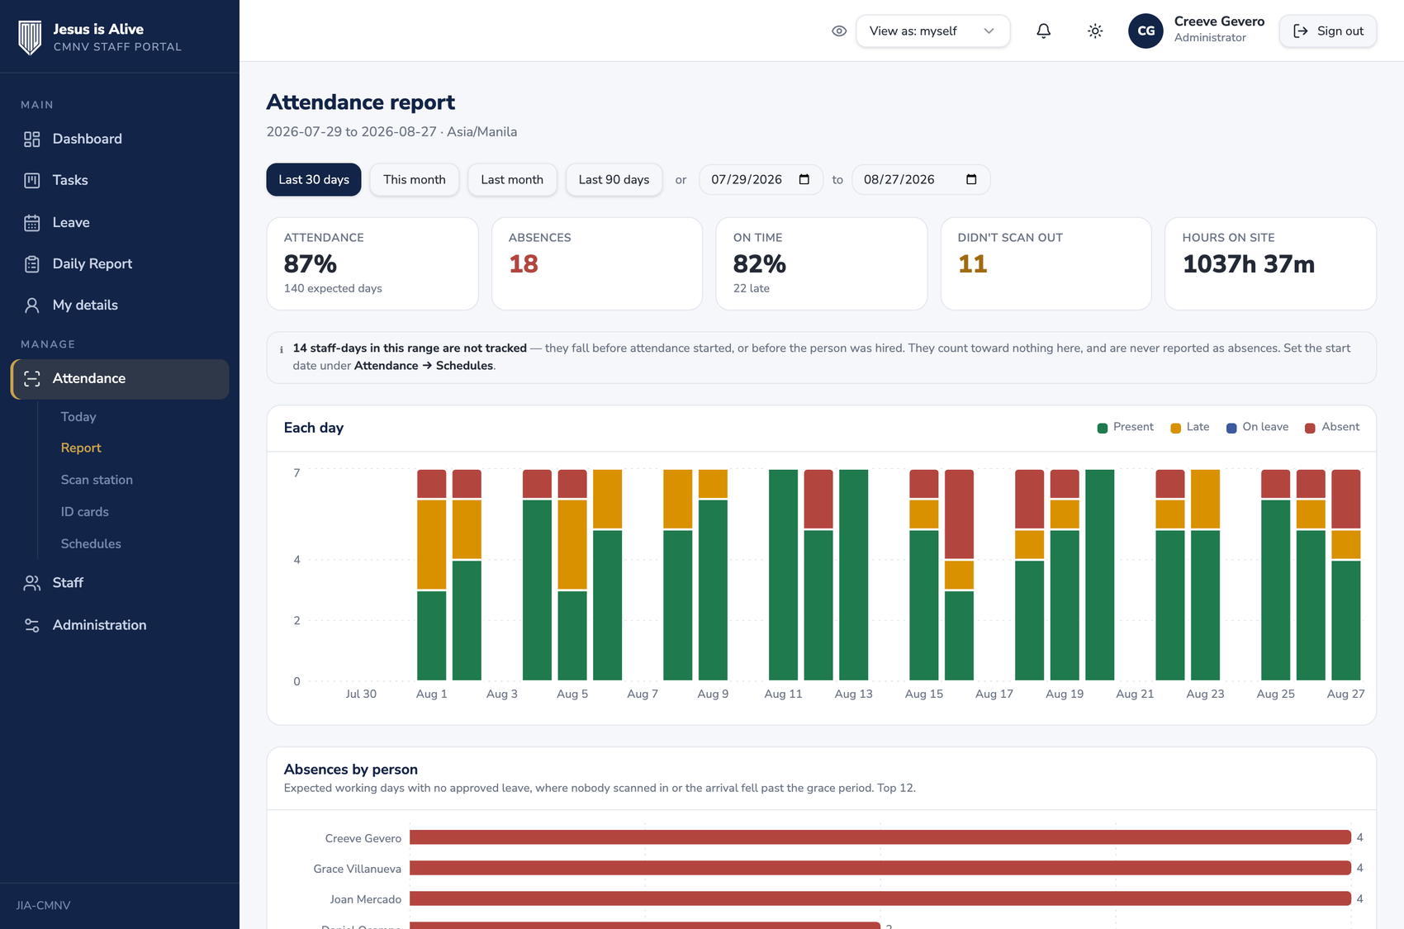Screen dimensions: 1404x929
Task: Click the red Absent legend swatch
Action: [1310, 429]
